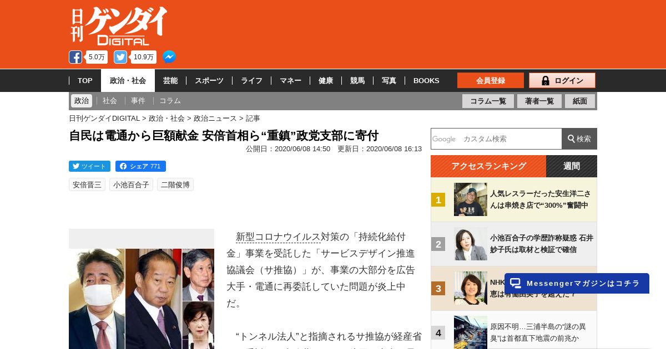The width and height of the screenshot is (666, 349).
Task: Select アクセスランキング tab
Action: pyautogui.click(x=488, y=166)
